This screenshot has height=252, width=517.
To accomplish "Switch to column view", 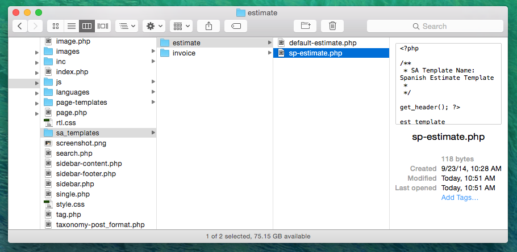I will point(87,26).
